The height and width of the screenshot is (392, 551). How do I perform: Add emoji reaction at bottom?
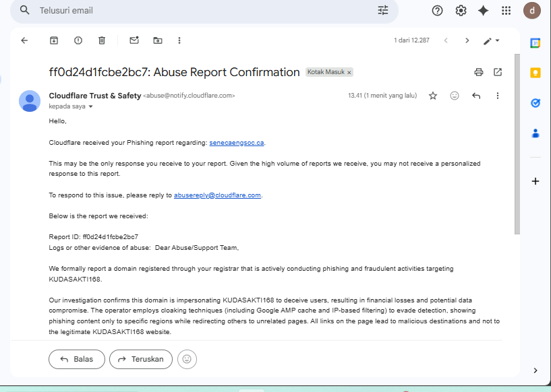(187, 359)
